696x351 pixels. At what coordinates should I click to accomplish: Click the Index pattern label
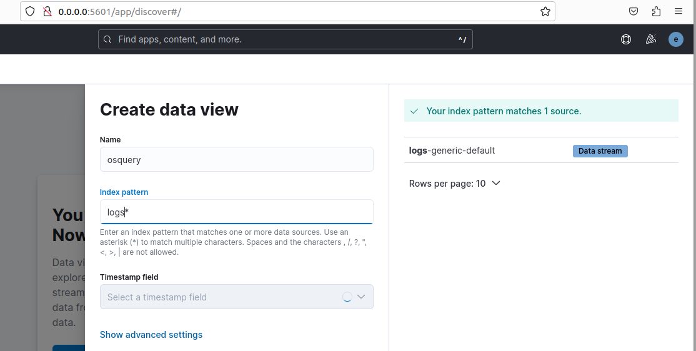(x=124, y=192)
